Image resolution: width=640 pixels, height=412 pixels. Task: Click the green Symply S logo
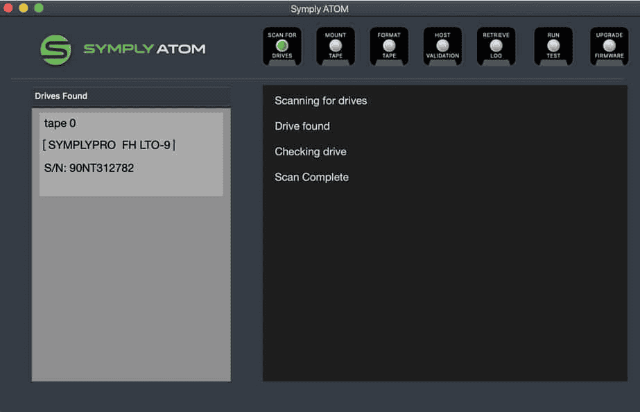tap(55, 49)
